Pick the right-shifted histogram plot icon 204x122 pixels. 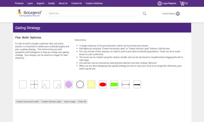[x=57, y=84]
